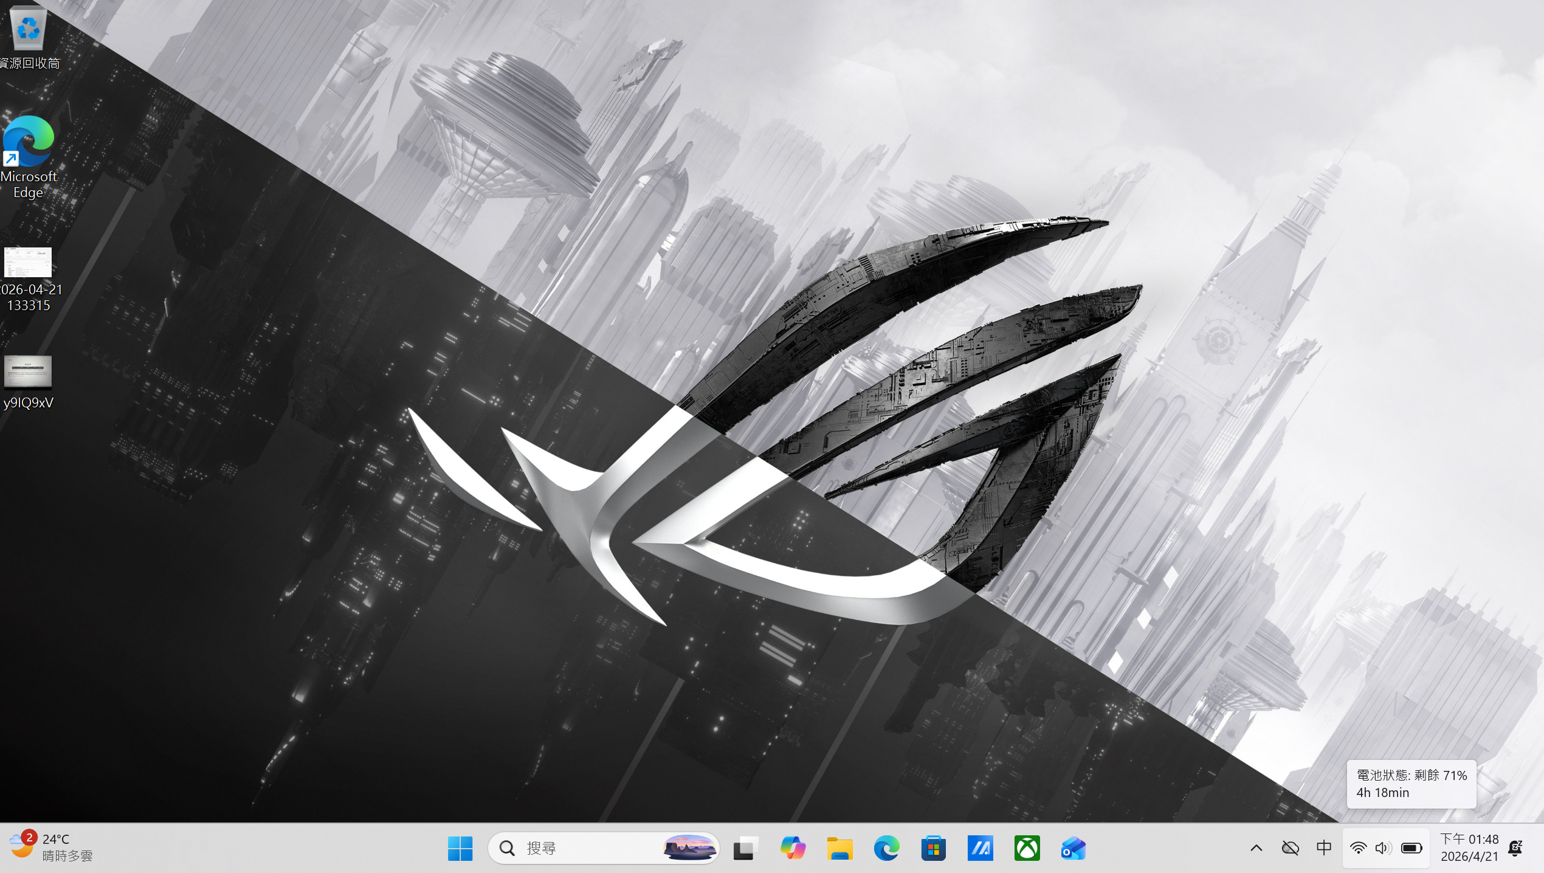Open Wi-Fi network quick settings
This screenshot has width=1544, height=873.
(1358, 848)
